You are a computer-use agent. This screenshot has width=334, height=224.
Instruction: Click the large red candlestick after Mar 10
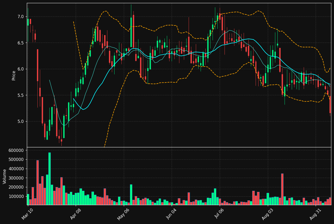(37, 65)
